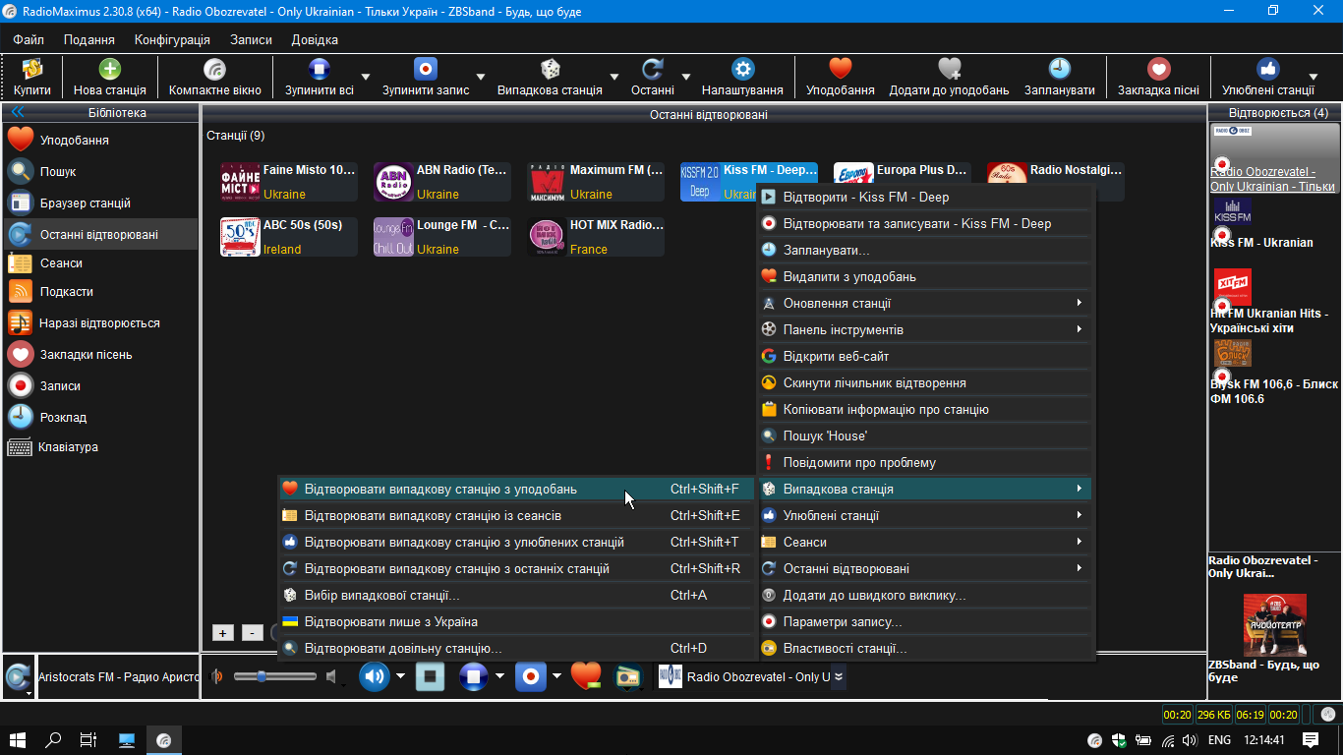1343x755 pixels.
Task: Open Браузер станцій in sidebar
Action: click(99, 203)
